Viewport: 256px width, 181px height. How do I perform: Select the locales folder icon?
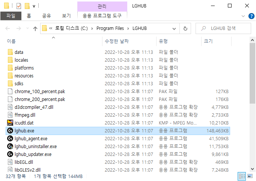pyautogui.click(x=10, y=60)
